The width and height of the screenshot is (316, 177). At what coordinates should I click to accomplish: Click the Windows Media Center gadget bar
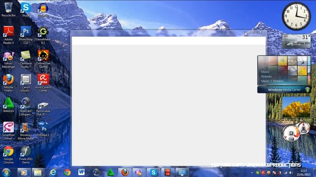pyautogui.click(x=284, y=89)
